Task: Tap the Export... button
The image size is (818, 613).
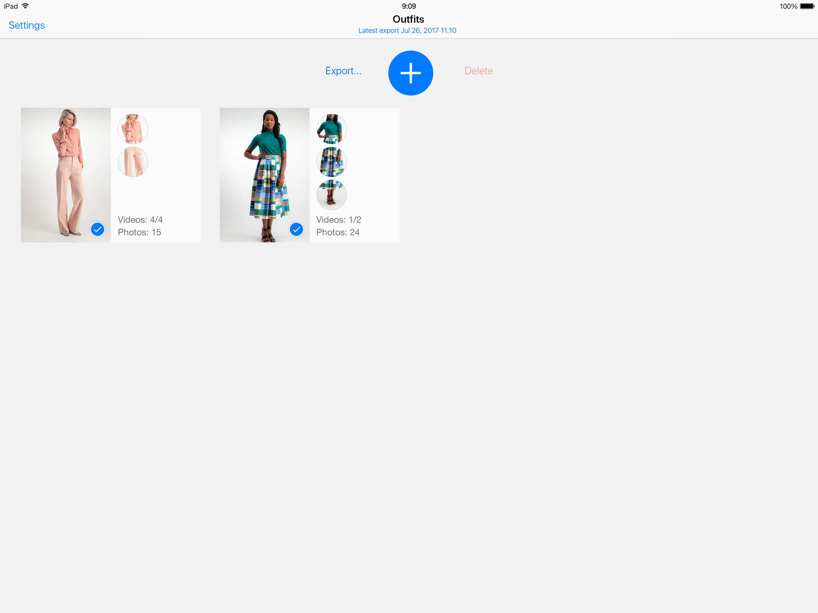Action: pyautogui.click(x=343, y=71)
